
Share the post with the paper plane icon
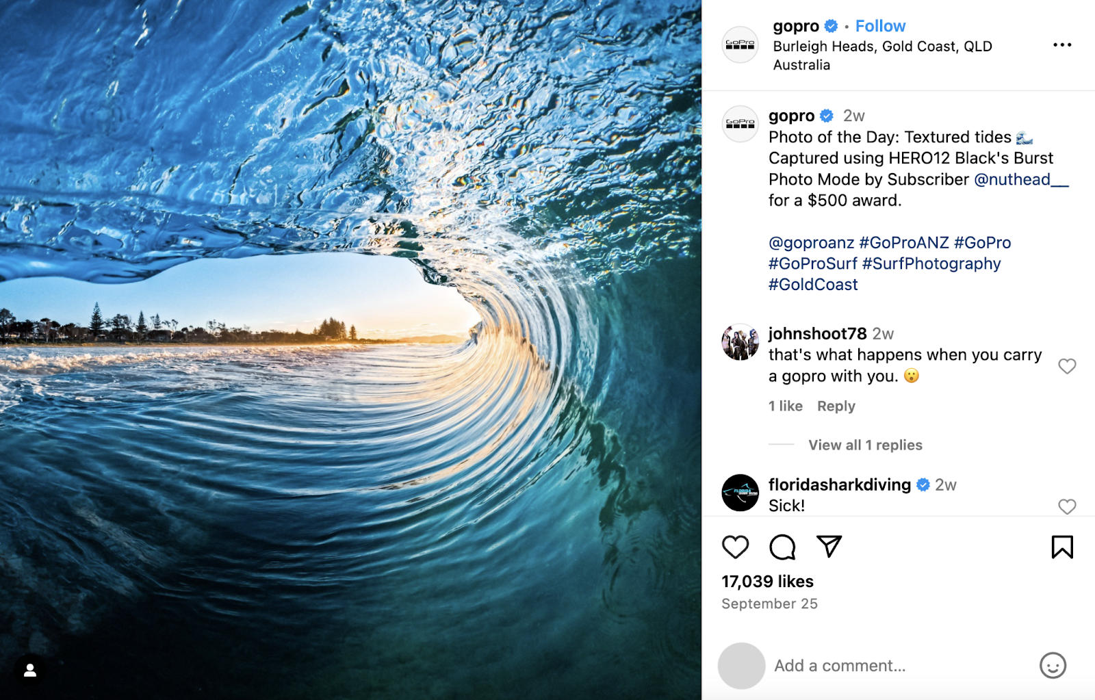click(829, 547)
